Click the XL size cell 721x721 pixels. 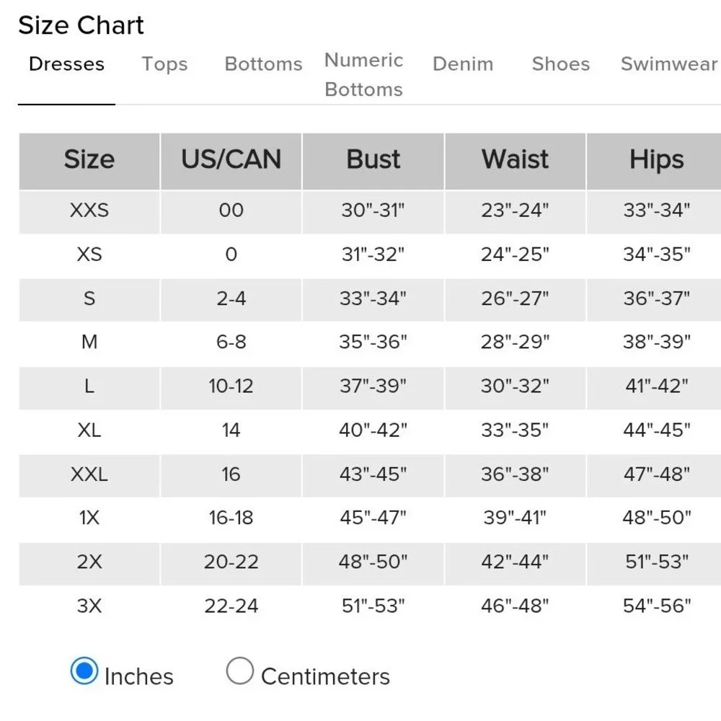[x=89, y=430]
